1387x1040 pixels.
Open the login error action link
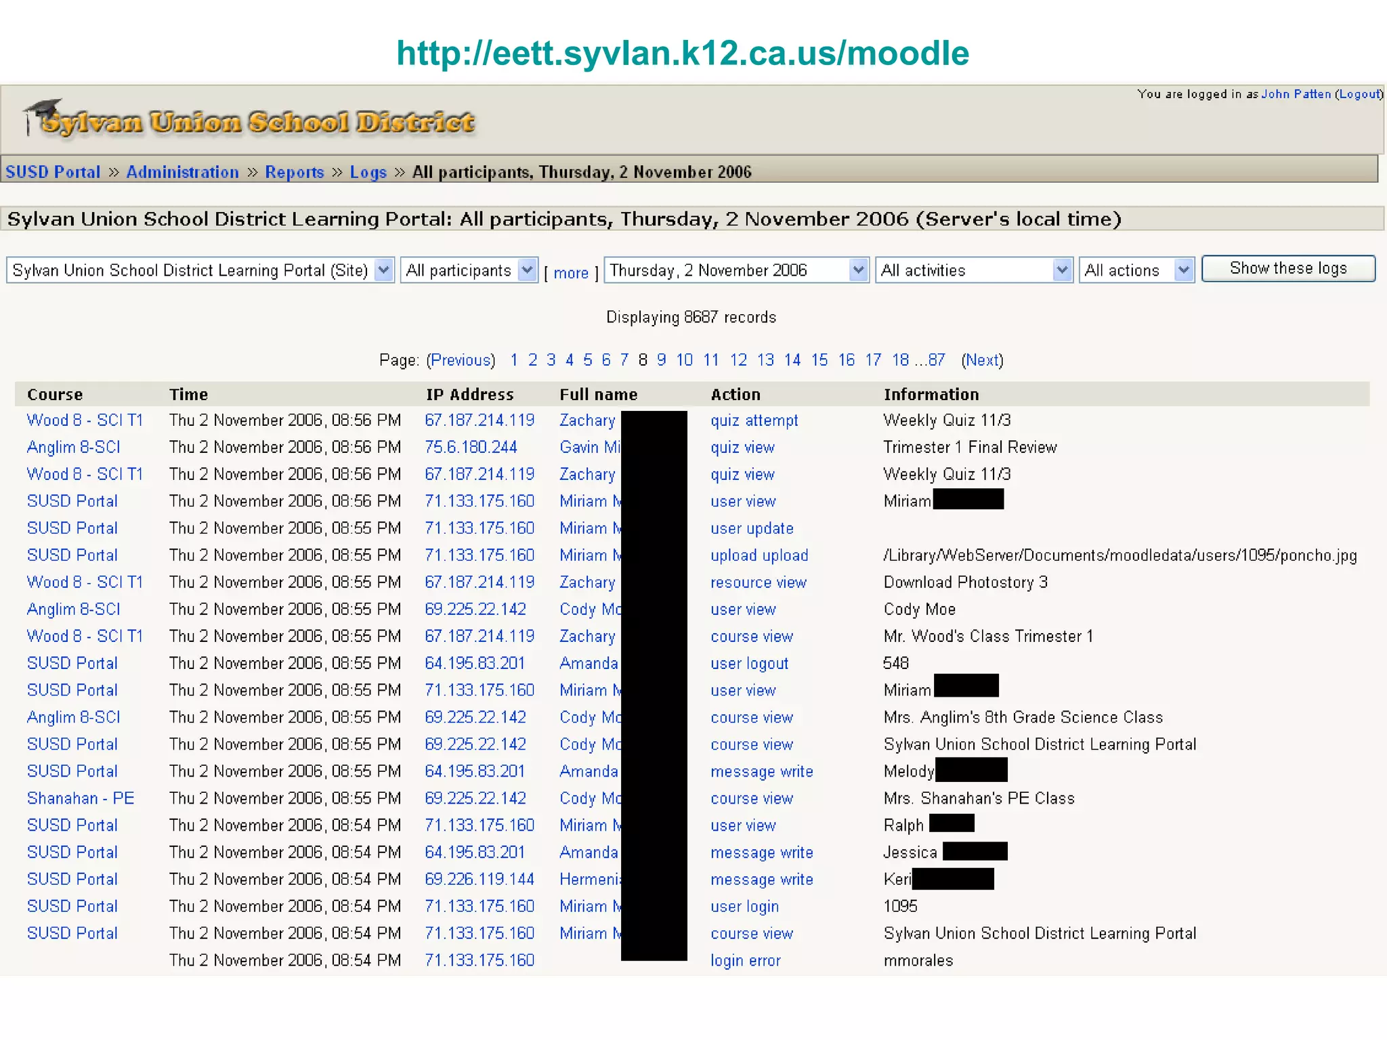[746, 961]
